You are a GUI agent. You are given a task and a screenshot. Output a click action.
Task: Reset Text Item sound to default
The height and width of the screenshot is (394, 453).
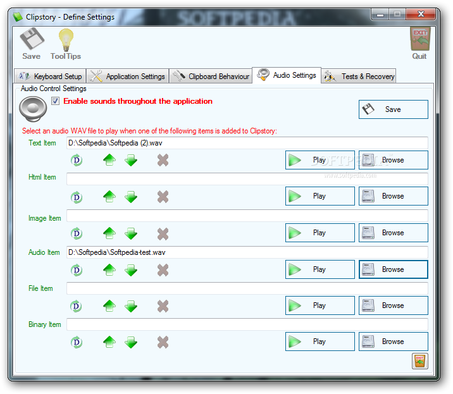point(77,160)
